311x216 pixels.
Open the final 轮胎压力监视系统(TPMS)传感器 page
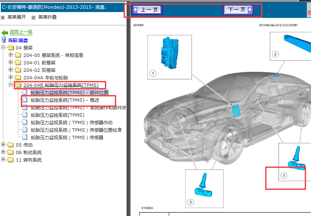(67, 137)
